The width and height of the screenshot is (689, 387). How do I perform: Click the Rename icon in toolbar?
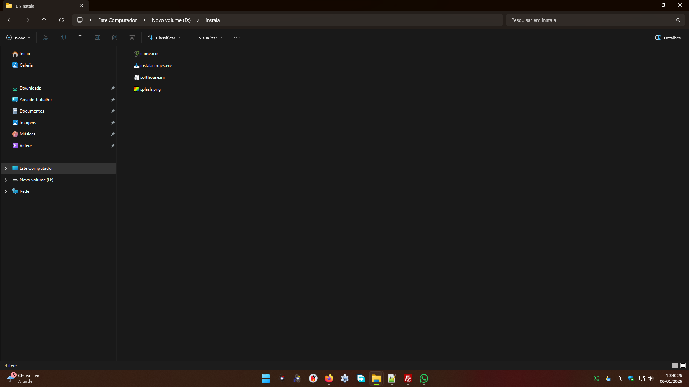(98, 38)
